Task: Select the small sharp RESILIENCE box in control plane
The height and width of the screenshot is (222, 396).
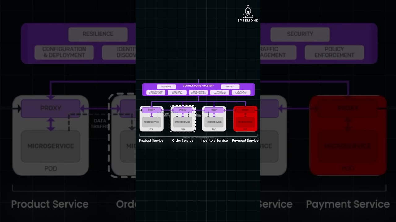Action: point(166,87)
